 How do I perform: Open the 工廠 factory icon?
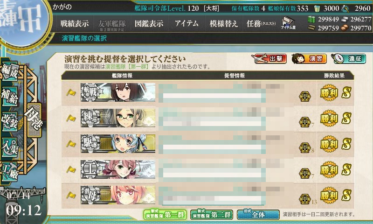[10, 172]
